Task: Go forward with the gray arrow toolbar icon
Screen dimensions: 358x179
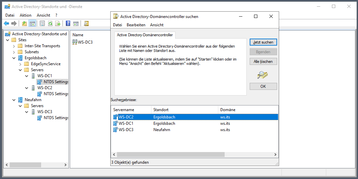Action: click(x=14, y=23)
